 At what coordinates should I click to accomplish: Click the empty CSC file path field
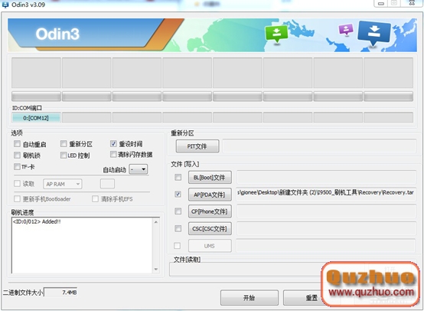coord(326,228)
